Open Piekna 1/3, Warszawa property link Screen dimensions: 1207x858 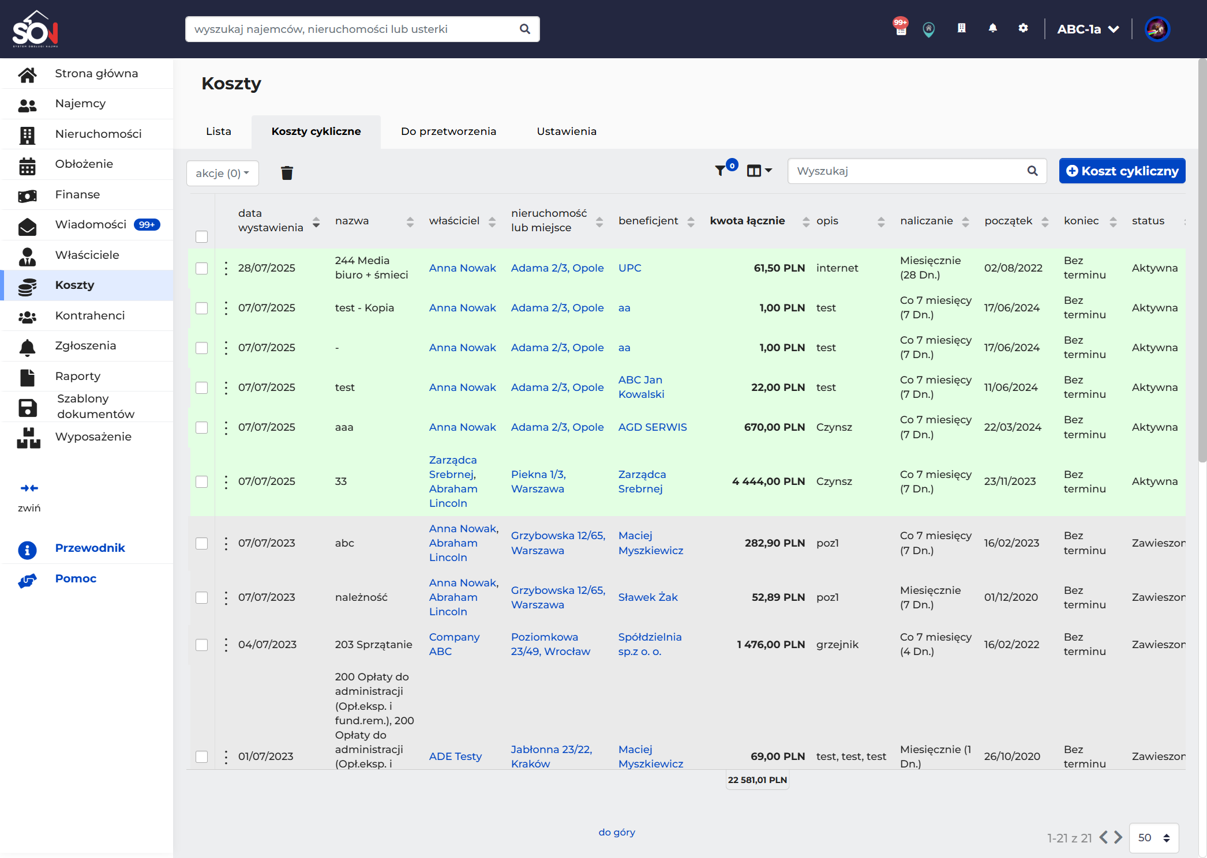(538, 481)
